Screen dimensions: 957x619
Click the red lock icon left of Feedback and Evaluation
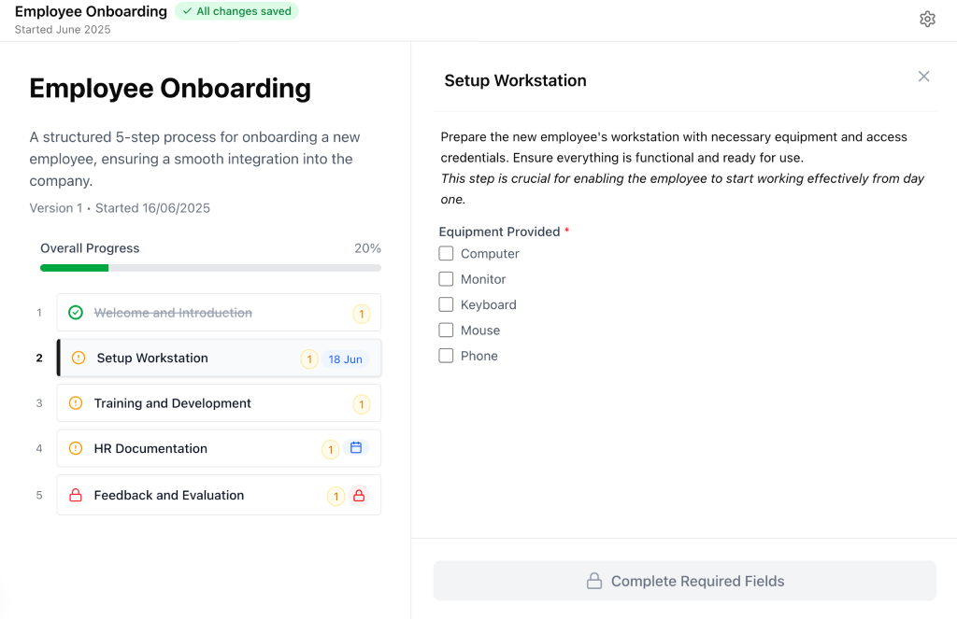pyautogui.click(x=76, y=496)
